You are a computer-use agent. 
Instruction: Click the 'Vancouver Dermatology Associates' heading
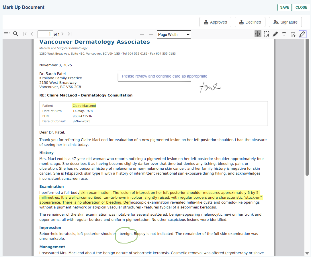[x=95, y=42]
